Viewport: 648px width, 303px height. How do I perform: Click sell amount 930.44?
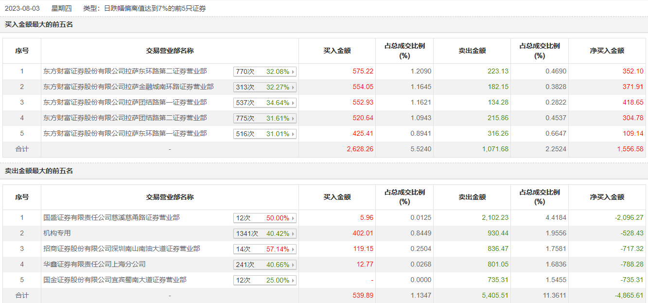(498, 233)
